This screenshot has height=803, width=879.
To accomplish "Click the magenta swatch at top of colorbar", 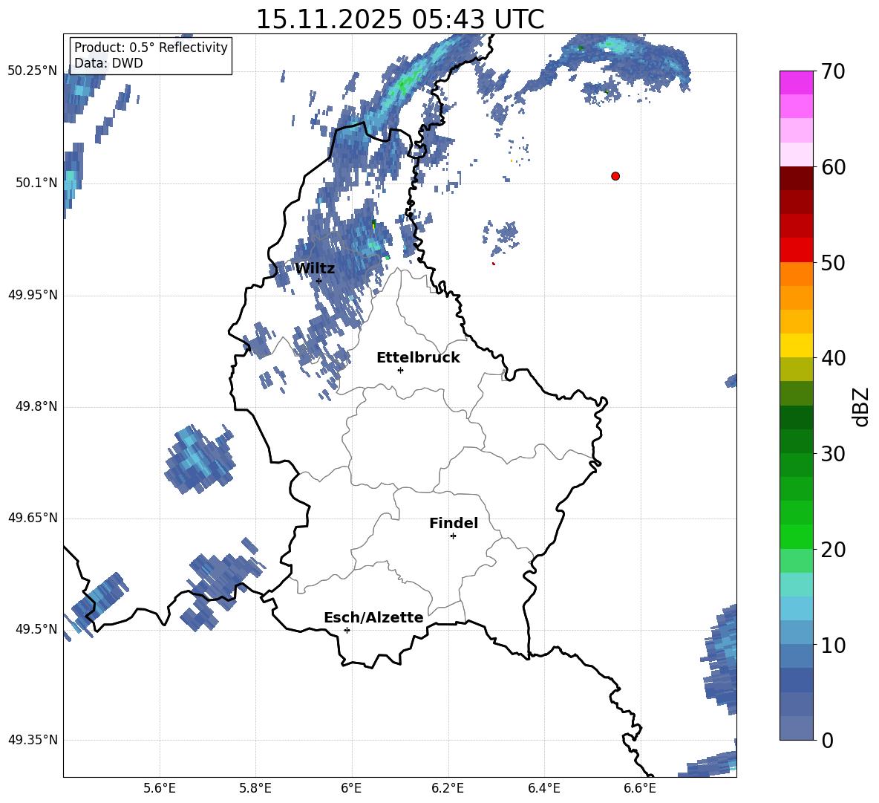I will coord(797,82).
